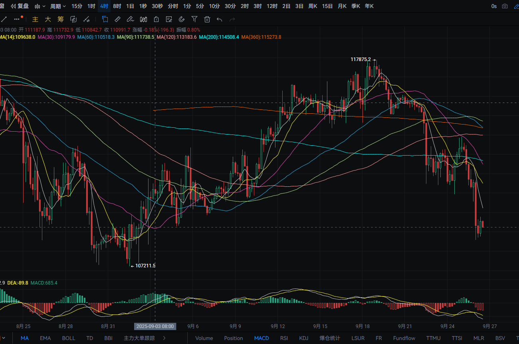Switch sub-chart to Position
This screenshot has height=344, width=519.
tap(234, 338)
